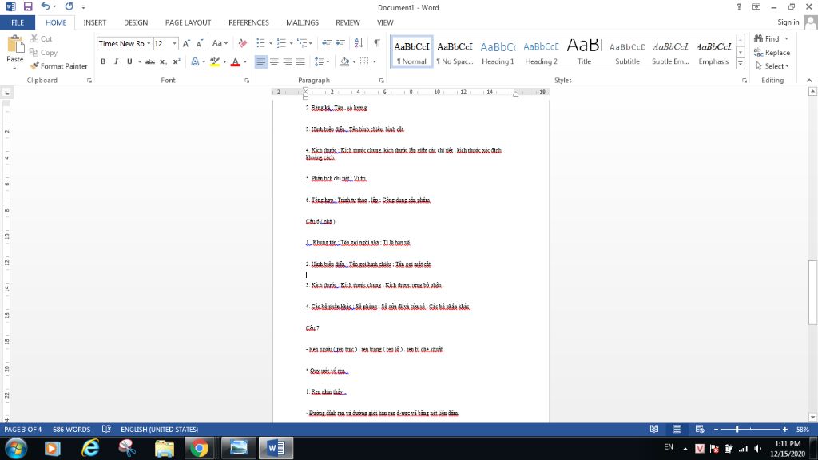
Task: Activate the Format Painter
Action: coord(58,66)
